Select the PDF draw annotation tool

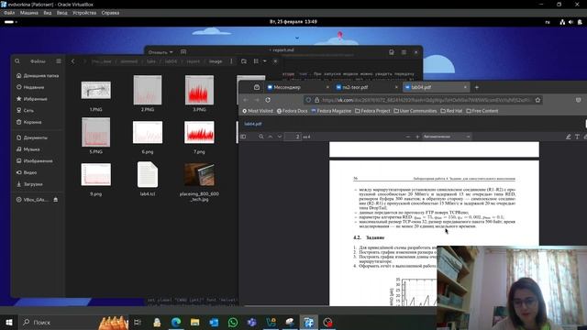(569, 137)
